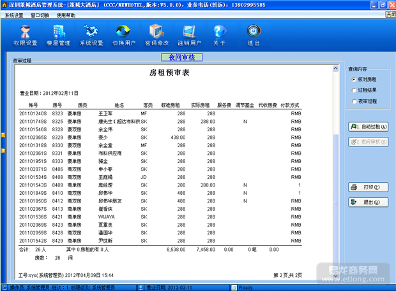
Task: Click room number 8325
Action: (57, 122)
